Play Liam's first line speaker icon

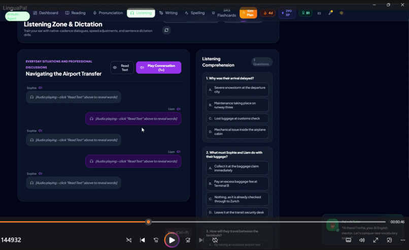(179, 109)
